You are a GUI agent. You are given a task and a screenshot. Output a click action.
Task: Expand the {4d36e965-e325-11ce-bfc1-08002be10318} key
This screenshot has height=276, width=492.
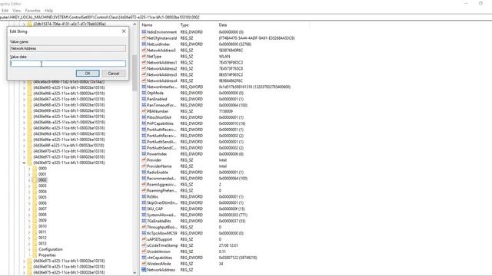point(24,87)
